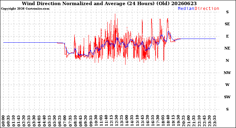Click the 11:40 time label
Screen dimensions: 236x128
click(x=106, y=121)
